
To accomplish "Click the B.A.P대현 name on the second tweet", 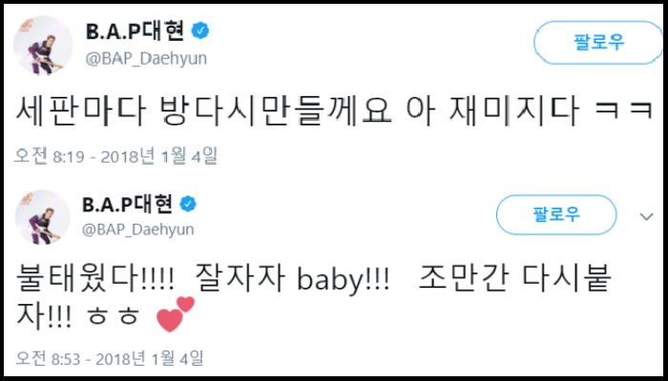I will [127, 204].
